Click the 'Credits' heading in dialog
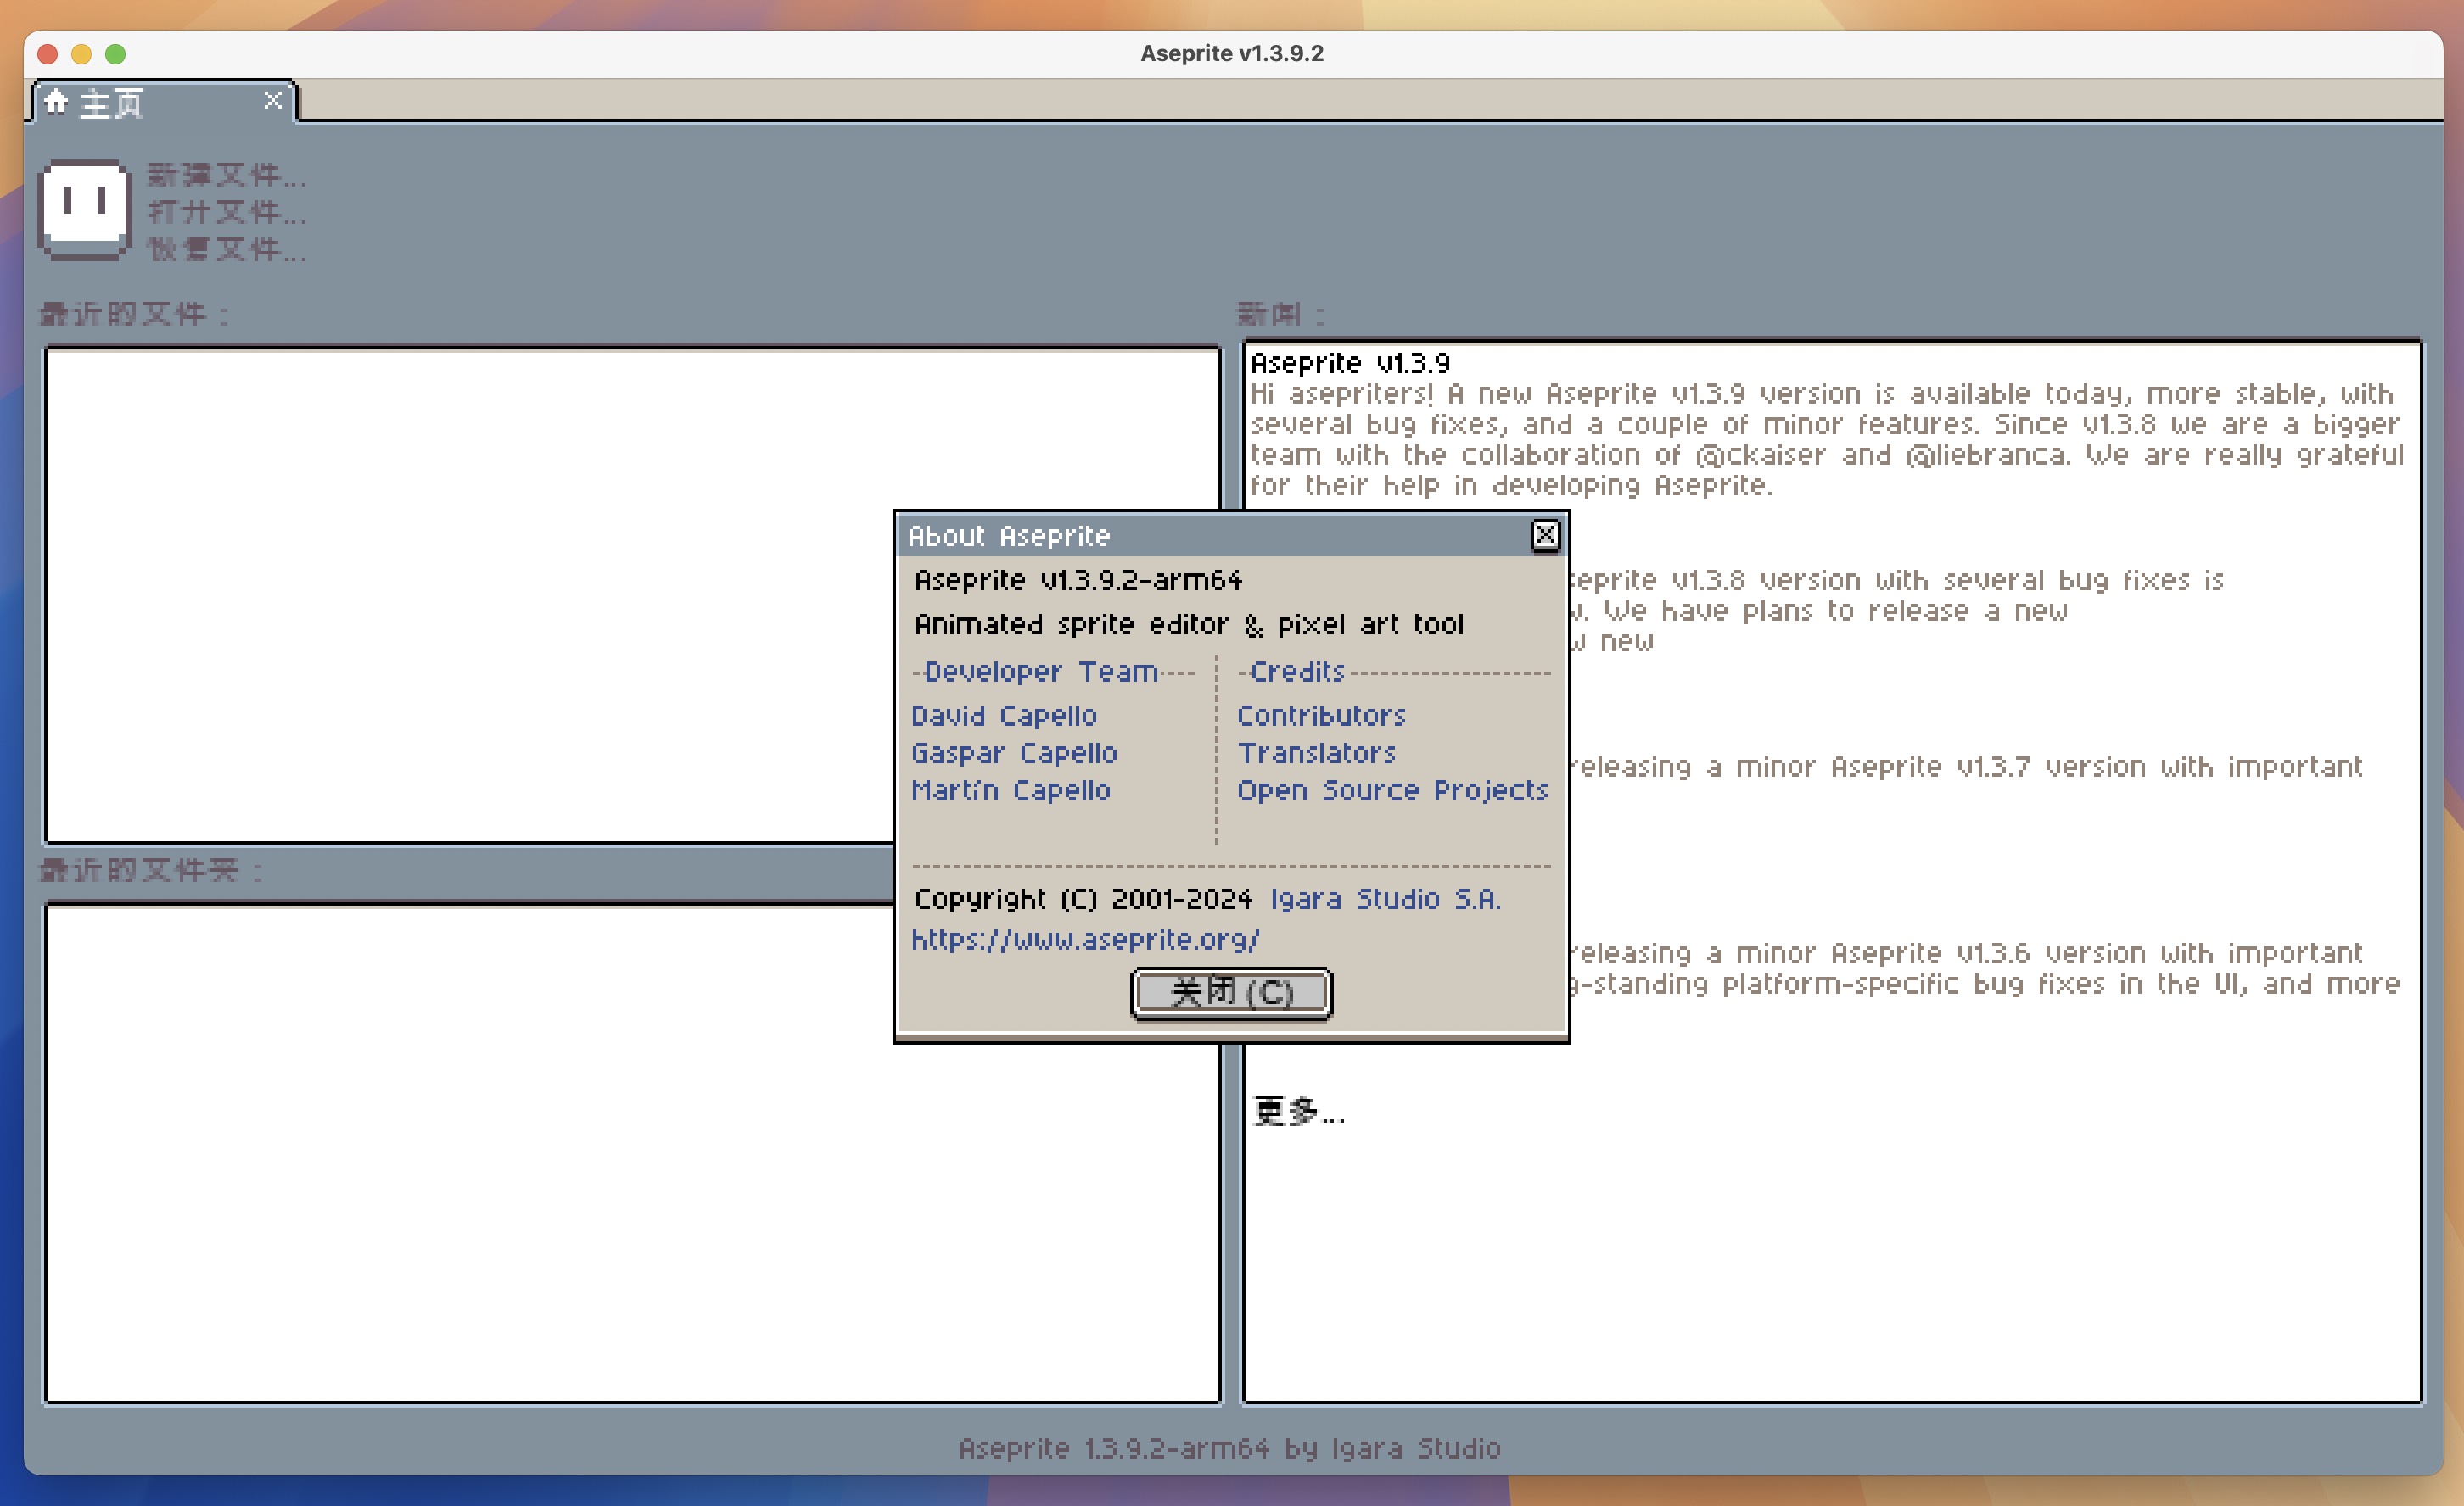The image size is (2464, 1506). (x=1297, y=672)
